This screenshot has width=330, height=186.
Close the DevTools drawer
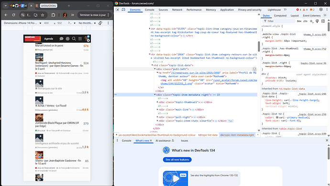coord(327,140)
